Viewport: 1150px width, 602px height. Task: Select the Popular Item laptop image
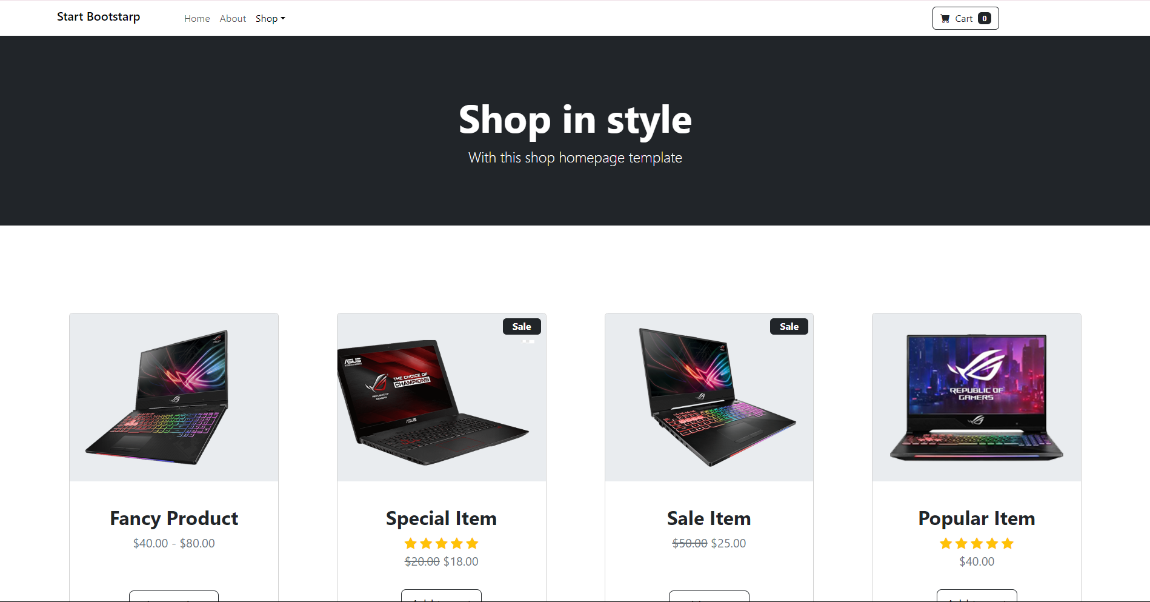977,397
